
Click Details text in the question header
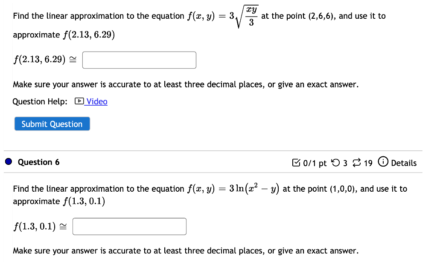point(405,163)
